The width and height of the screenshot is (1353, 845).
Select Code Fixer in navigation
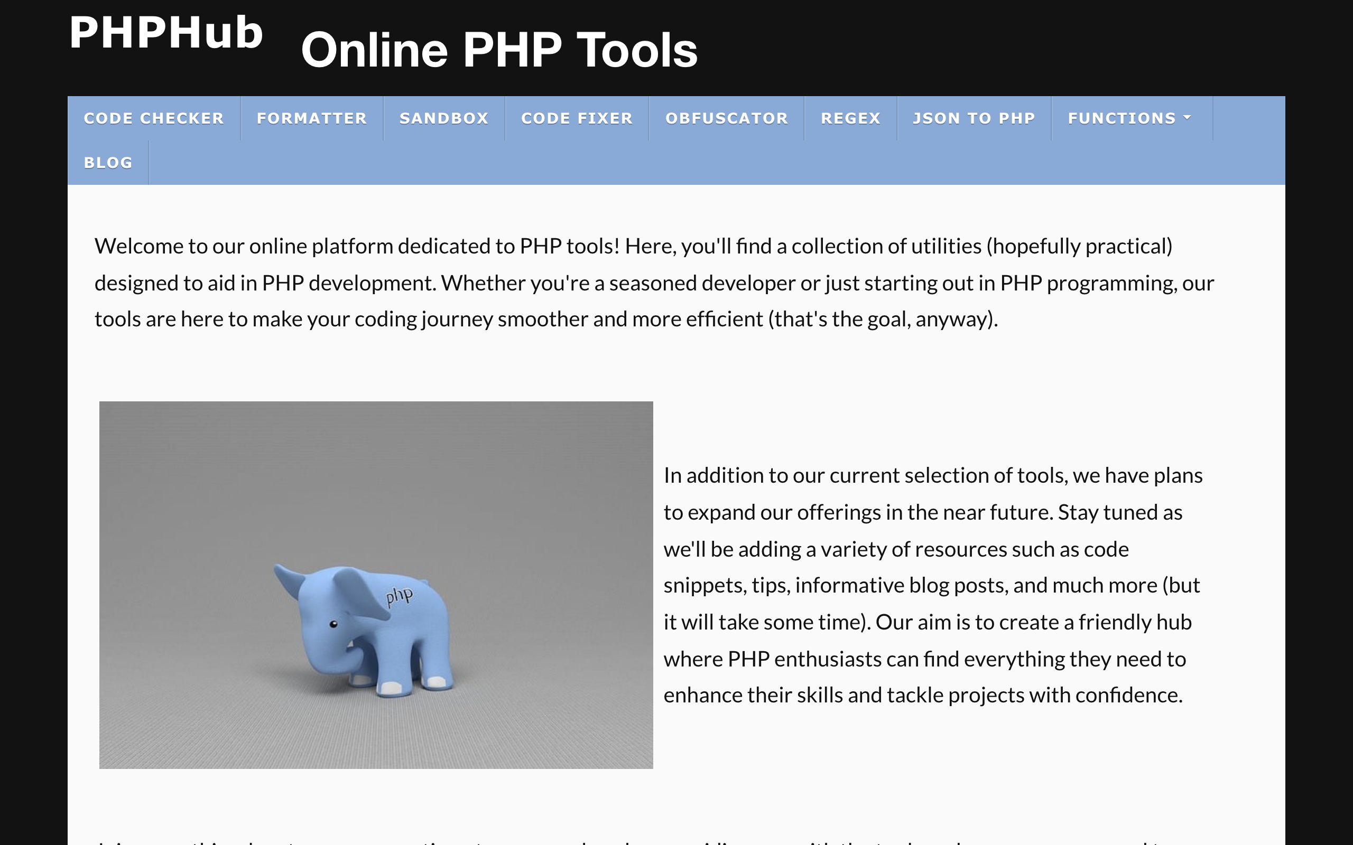coord(577,118)
